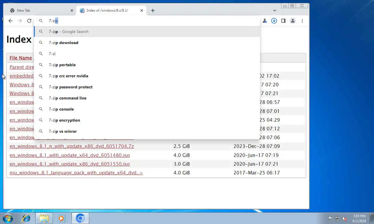This screenshot has width=374, height=224.
Task: Open the Chrome three-dot menu
Action: click(302, 21)
